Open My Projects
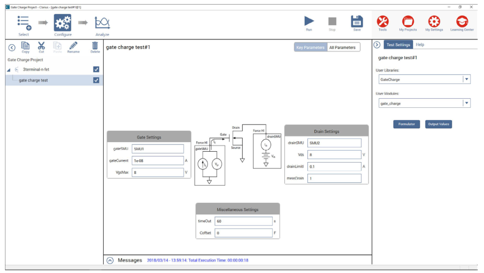This screenshot has width=484, height=273. click(408, 21)
